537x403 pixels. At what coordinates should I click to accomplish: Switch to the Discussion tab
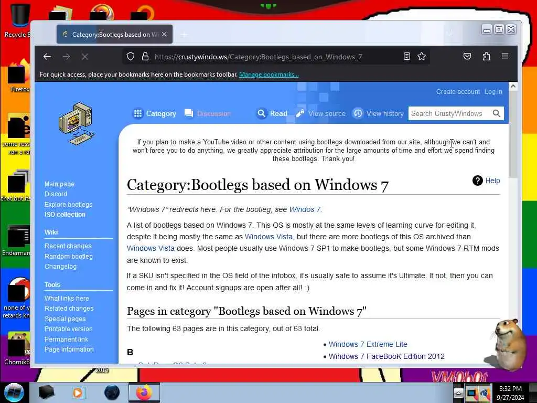tap(208, 113)
